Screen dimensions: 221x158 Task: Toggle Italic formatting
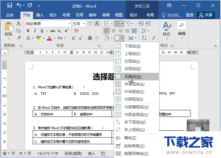35,31
